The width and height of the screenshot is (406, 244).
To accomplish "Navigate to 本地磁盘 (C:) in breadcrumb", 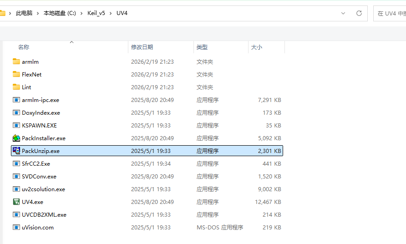I will point(60,13).
